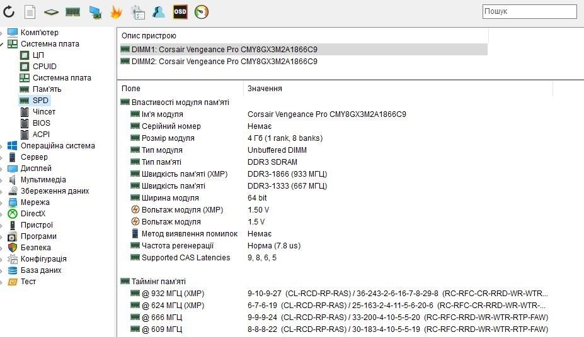Click the DDR3-1333 (667 МГЦ) value

pos(287,185)
